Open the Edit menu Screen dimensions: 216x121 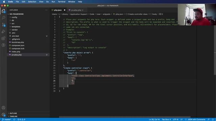pyautogui.click(x=23, y=2)
